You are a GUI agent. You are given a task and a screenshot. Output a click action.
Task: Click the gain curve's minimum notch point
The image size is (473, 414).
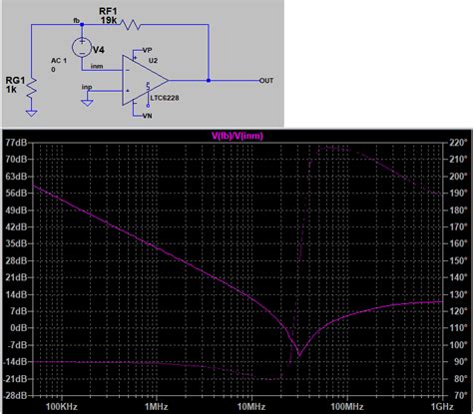pos(299,356)
